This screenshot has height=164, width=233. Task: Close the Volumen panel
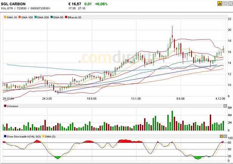click(225, 106)
